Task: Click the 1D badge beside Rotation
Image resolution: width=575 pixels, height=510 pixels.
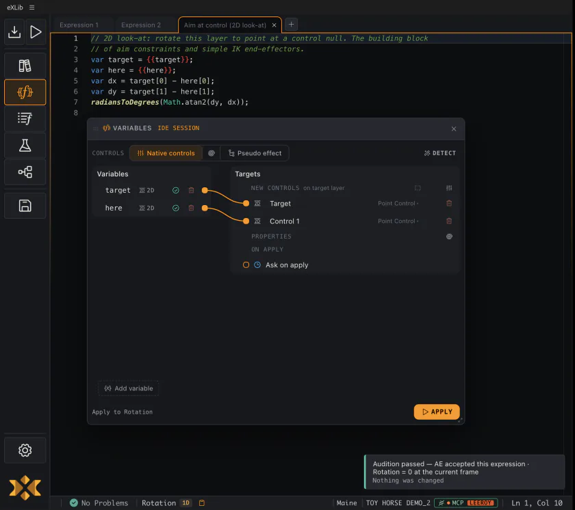Action: pos(186,502)
